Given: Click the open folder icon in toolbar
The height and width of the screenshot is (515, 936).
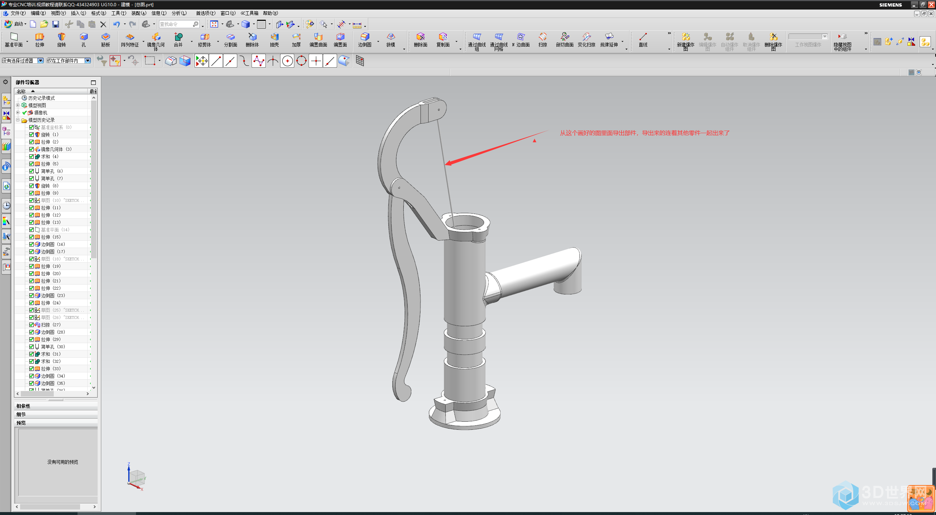Looking at the screenshot, I should pos(44,24).
